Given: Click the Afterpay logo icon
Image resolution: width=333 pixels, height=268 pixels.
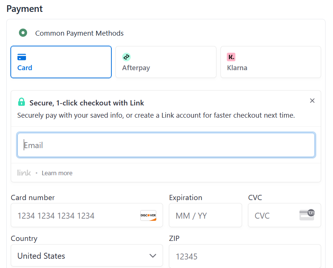Looking at the screenshot, I should click(126, 56).
